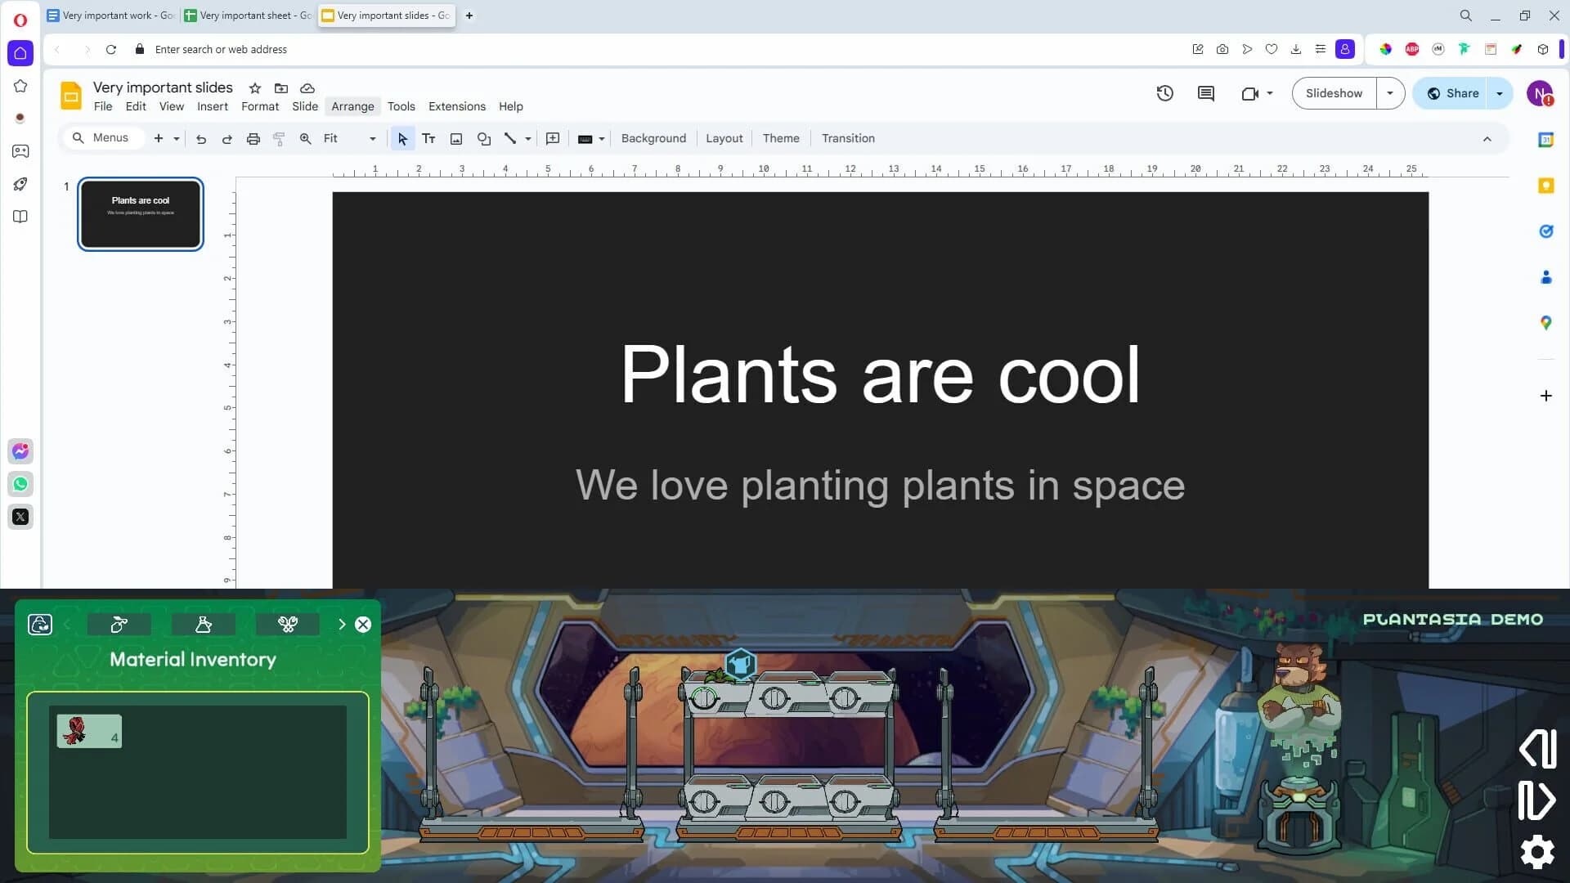Click the Undo icon in the toolbar
The width and height of the screenshot is (1570, 883).
pyautogui.click(x=201, y=138)
